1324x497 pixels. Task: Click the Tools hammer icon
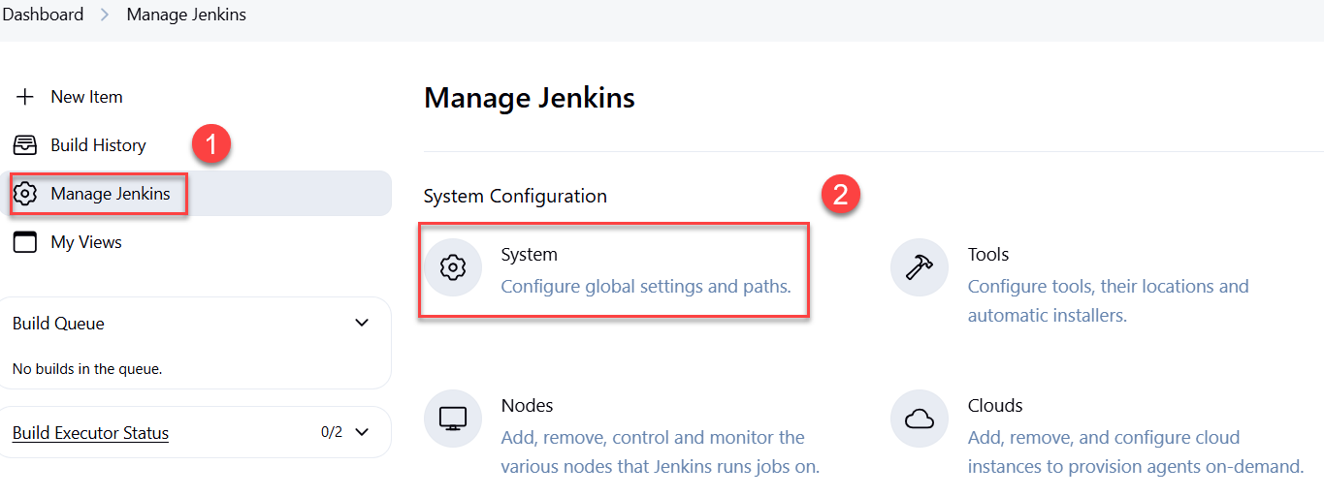(x=920, y=267)
